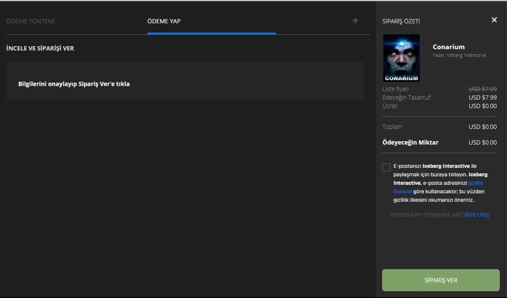The width and height of the screenshot is (507, 298).
Task: Enable email sharing with Iceberg Interactive
Action: (x=386, y=167)
